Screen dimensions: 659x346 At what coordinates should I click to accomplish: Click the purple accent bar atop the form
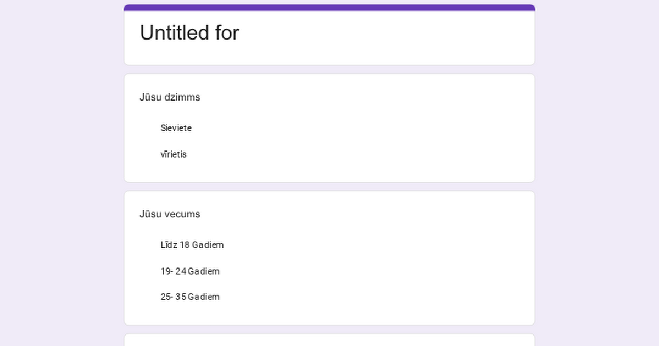pos(329,8)
